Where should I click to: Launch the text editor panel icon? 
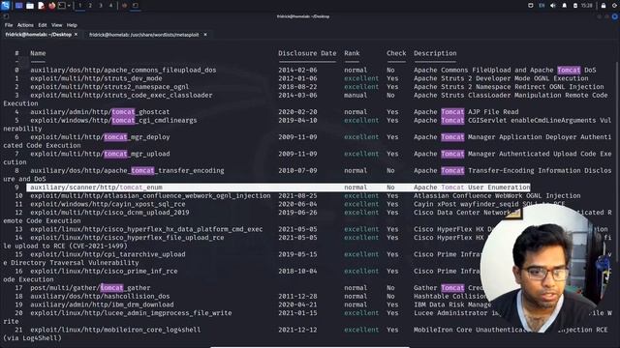pyautogui.click(x=41, y=6)
